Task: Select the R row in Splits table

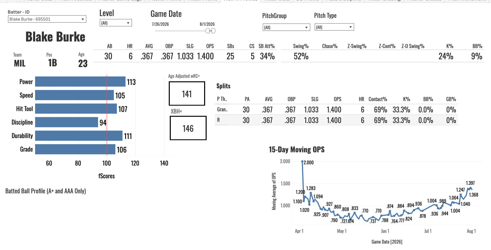Action: point(336,120)
